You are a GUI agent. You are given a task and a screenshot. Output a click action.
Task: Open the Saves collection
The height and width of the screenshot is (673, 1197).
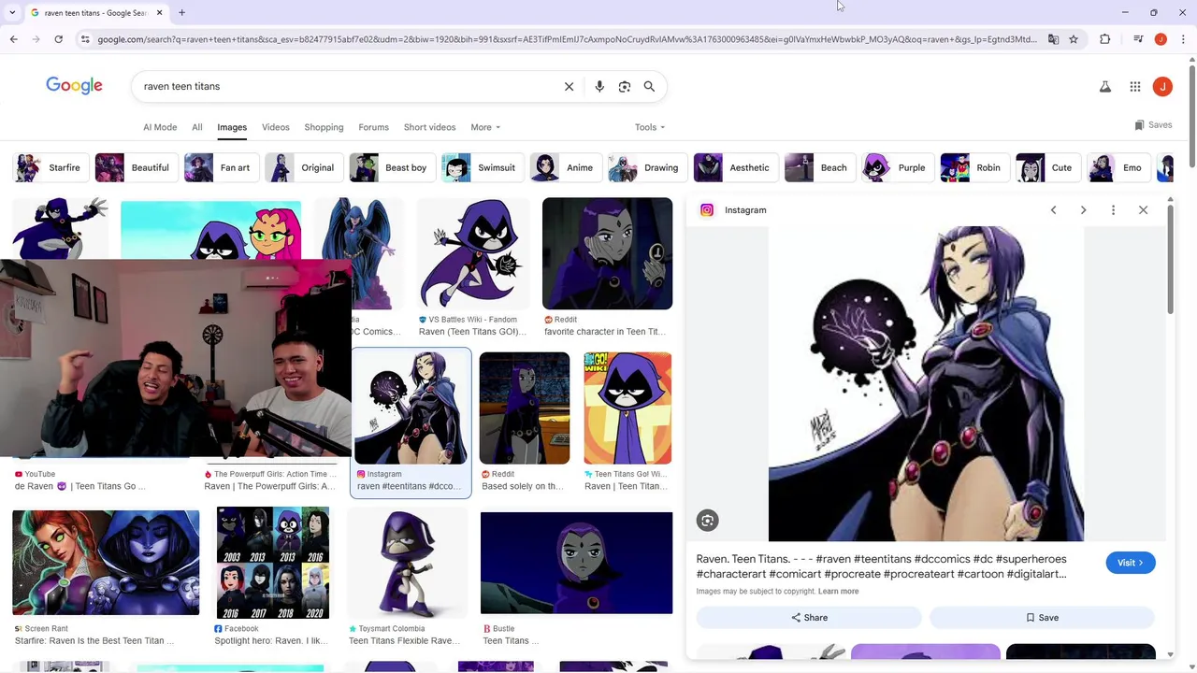point(1153,124)
